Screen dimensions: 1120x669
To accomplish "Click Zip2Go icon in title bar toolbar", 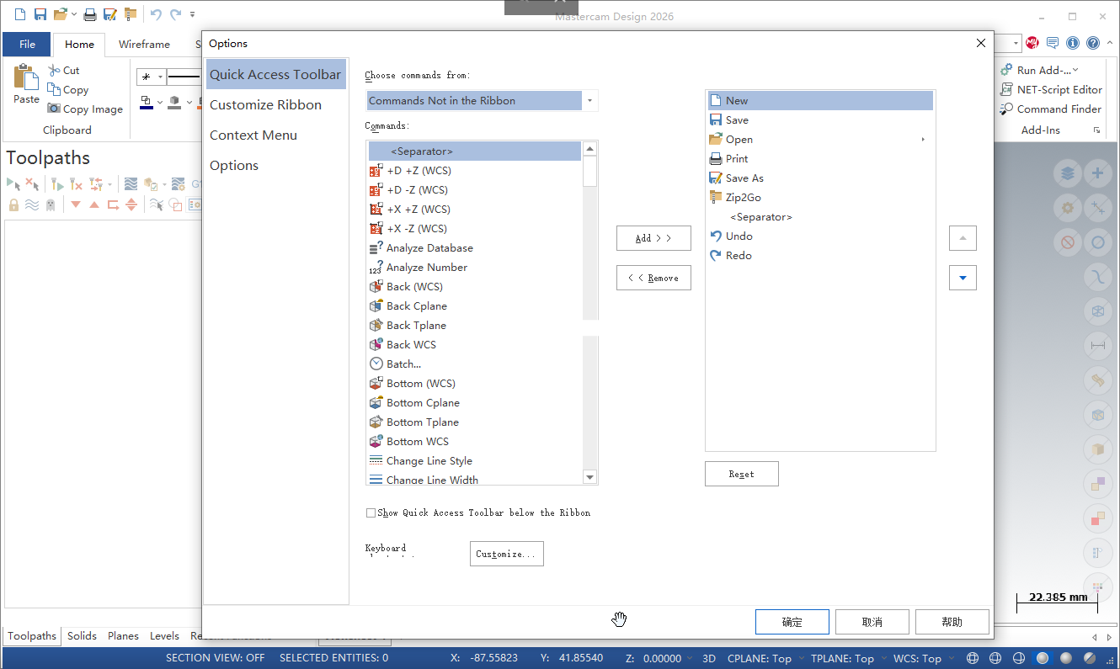I will [130, 14].
